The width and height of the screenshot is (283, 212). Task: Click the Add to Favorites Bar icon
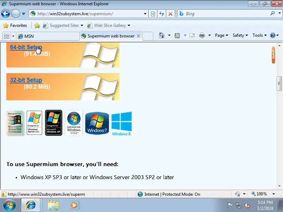tap(37, 25)
